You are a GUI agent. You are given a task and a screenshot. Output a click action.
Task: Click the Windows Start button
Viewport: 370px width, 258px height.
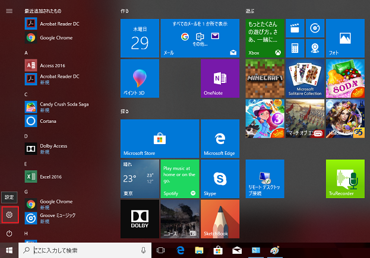point(9,250)
